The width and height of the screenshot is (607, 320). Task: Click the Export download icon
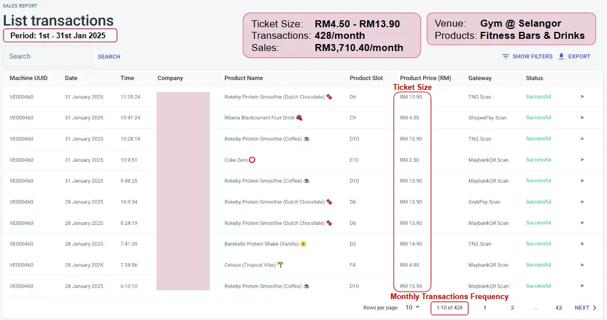pyautogui.click(x=561, y=57)
